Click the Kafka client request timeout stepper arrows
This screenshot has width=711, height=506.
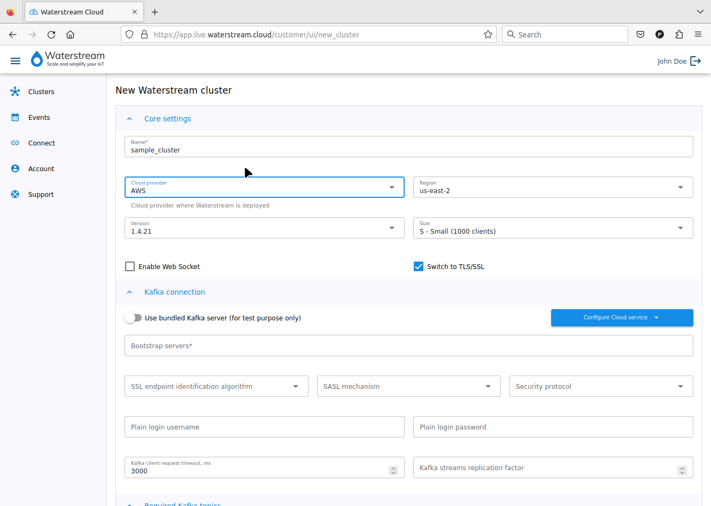tap(393, 471)
